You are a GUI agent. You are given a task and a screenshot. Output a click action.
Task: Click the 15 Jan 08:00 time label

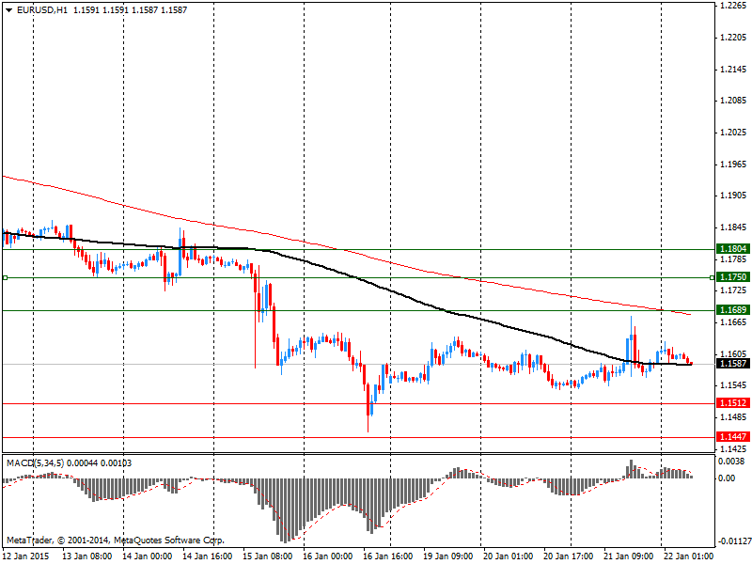click(268, 556)
